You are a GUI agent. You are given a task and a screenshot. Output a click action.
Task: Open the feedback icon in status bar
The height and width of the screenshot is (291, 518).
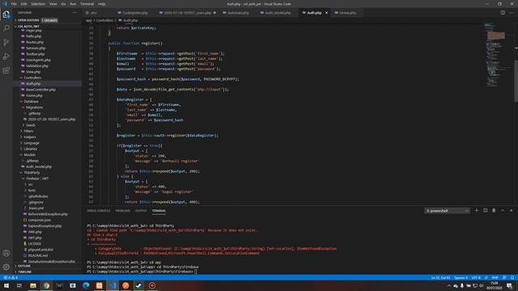point(504,278)
